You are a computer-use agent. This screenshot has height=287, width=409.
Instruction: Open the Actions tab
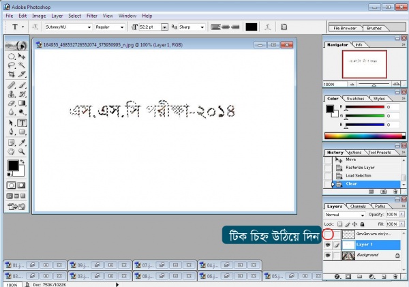point(354,153)
